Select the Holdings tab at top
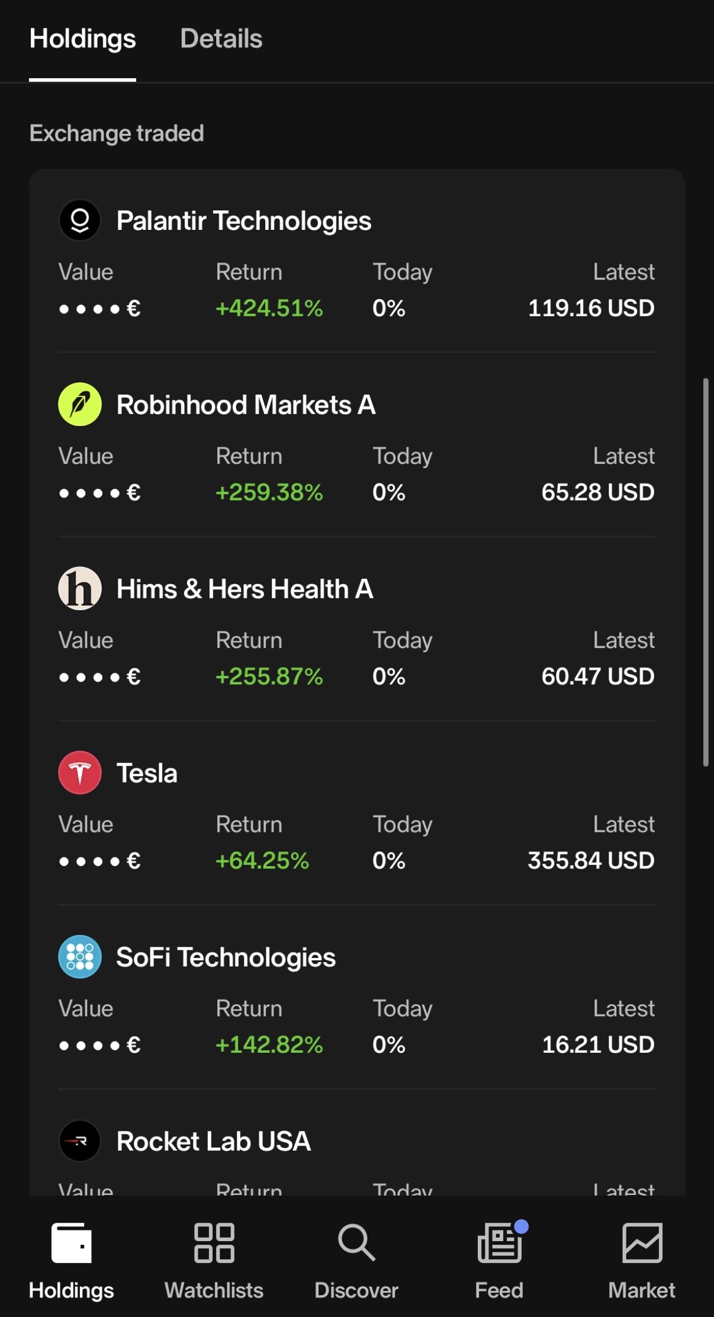 [x=82, y=39]
